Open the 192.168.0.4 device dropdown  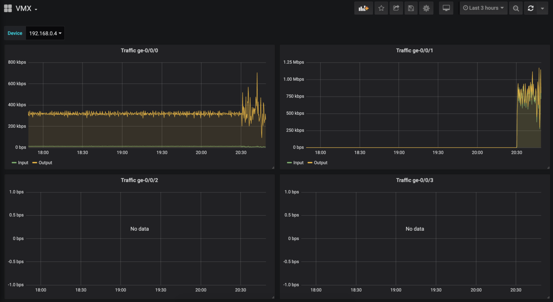point(45,33)
